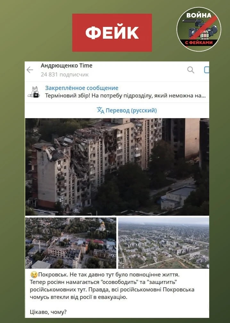Open channel search magnifier icon
The width and height of the screenshot is (230, 323).
[191, 70]
